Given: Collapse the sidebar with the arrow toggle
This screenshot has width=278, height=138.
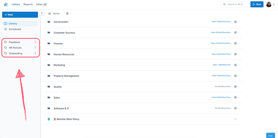Looking at the screenshot, I should (x=42, y=13).
